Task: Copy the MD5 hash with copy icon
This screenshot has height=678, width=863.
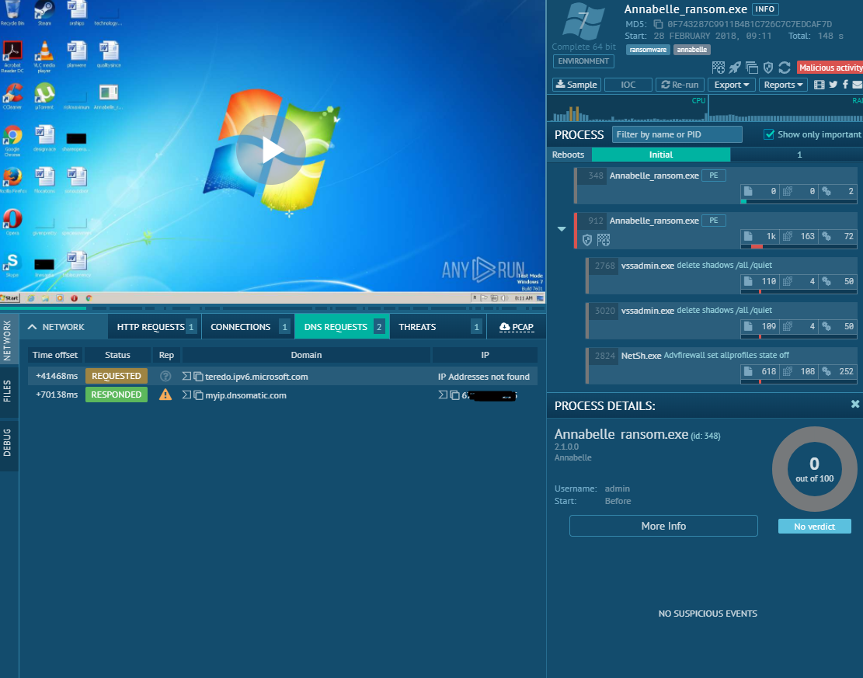Action: (658, 24)
